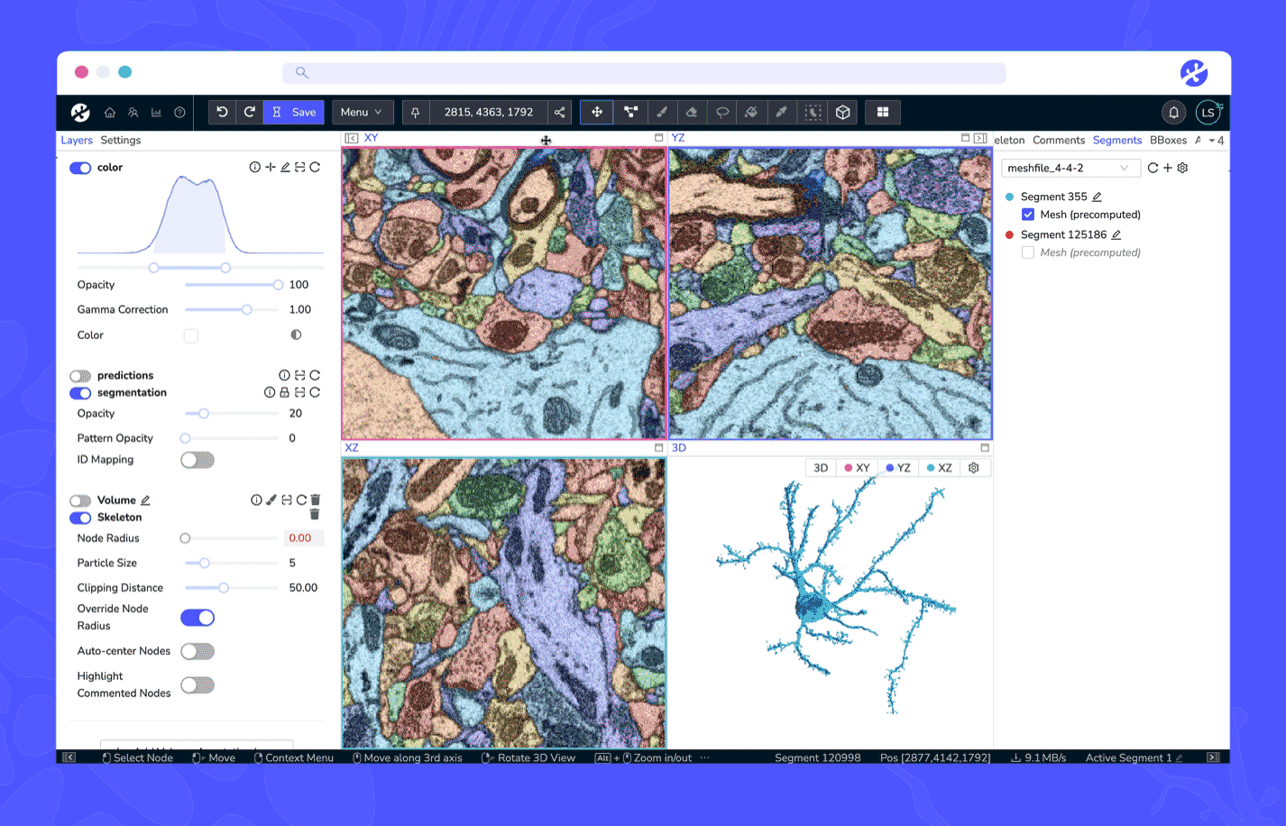The width and height of the screenshot is (1286, 826).
Task: Uncheck Mesh precomputed for Segment 355
Action: tap(1028, 214)
